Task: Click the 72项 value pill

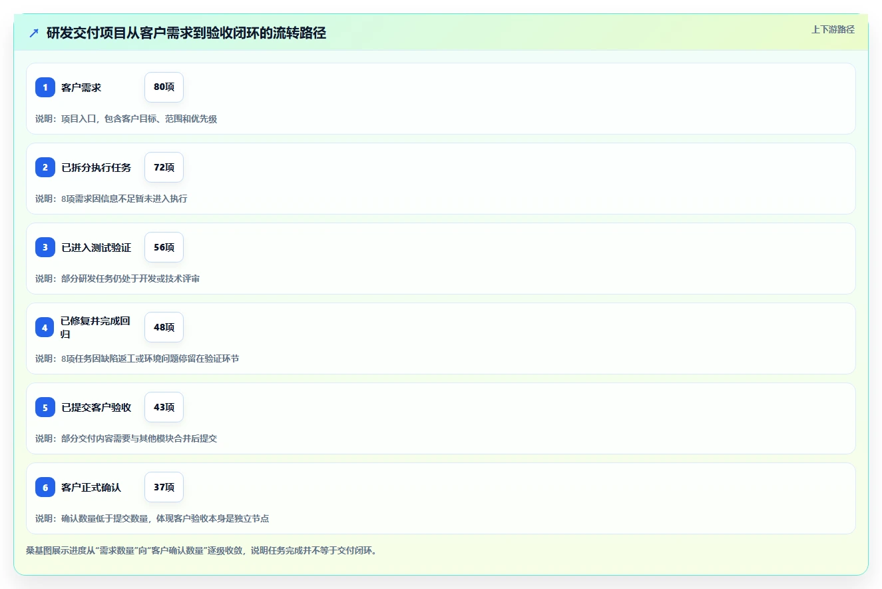Action: tap(164, 167)
